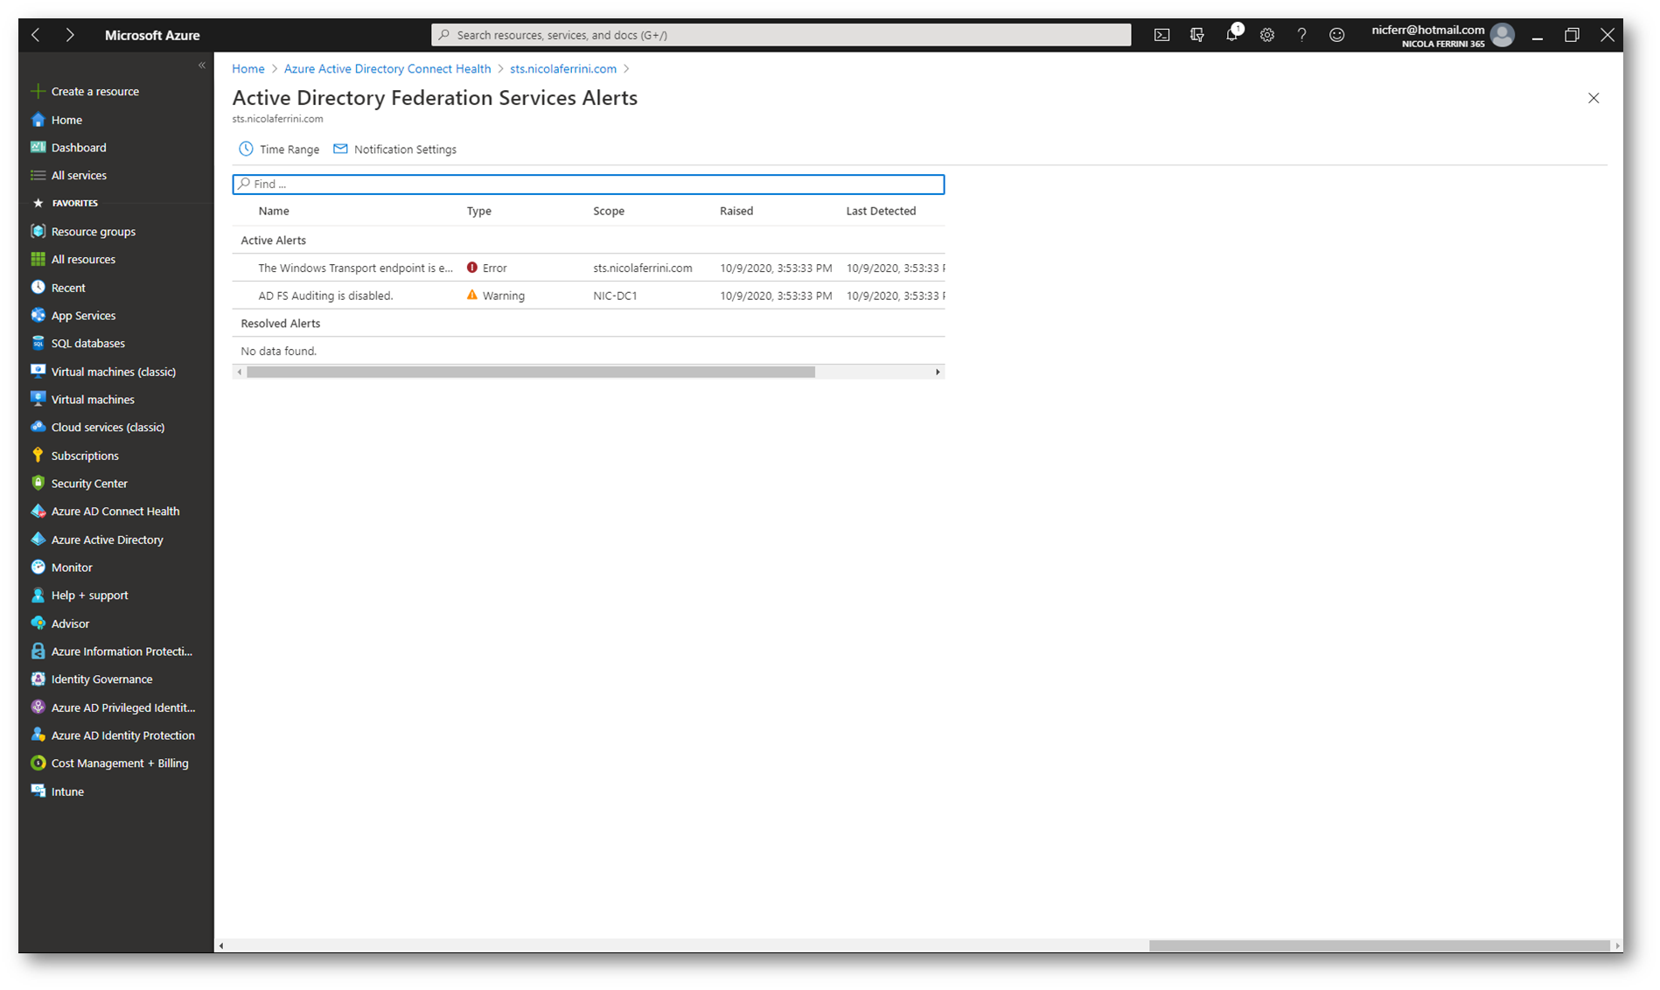Click the table's scroll right arrow
Screen dimensions: 1660x990
point(938,373)
